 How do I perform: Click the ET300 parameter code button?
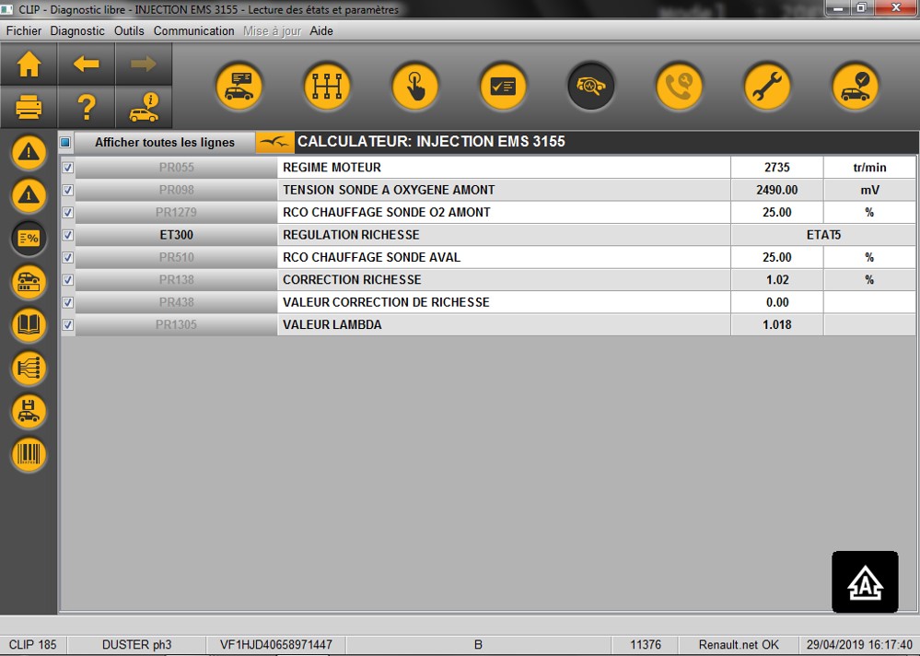(176, 235)
